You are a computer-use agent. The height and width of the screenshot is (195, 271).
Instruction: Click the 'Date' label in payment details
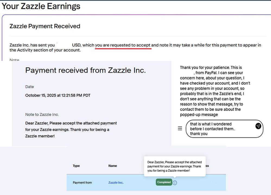point(30,87)
